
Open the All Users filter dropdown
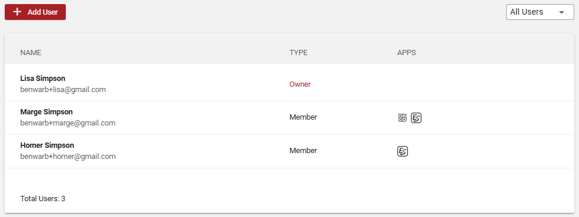click(540, 12)
